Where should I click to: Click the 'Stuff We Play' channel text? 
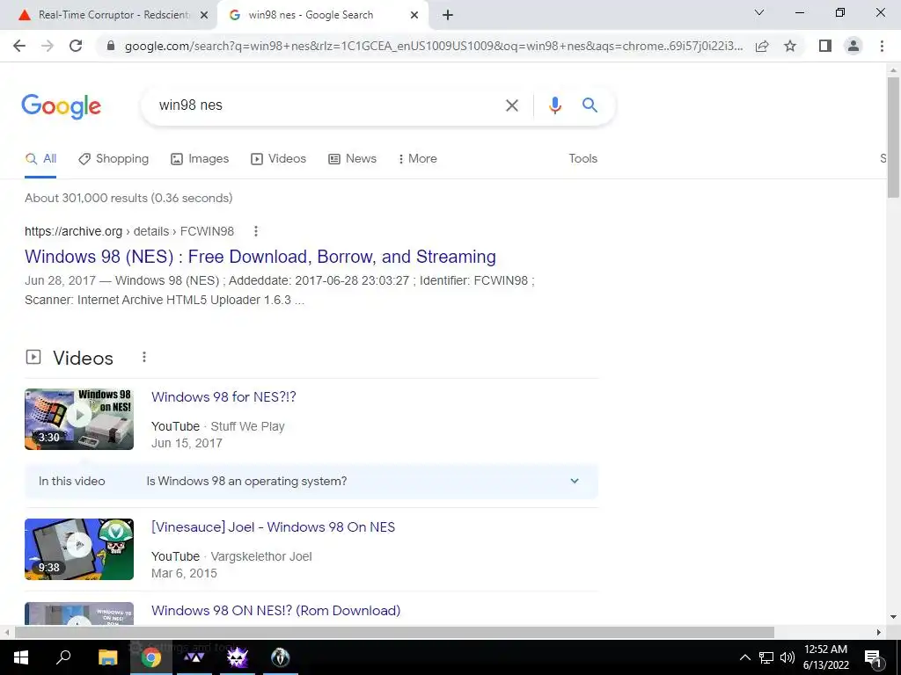pyautogui.click(x=247, y=426)
